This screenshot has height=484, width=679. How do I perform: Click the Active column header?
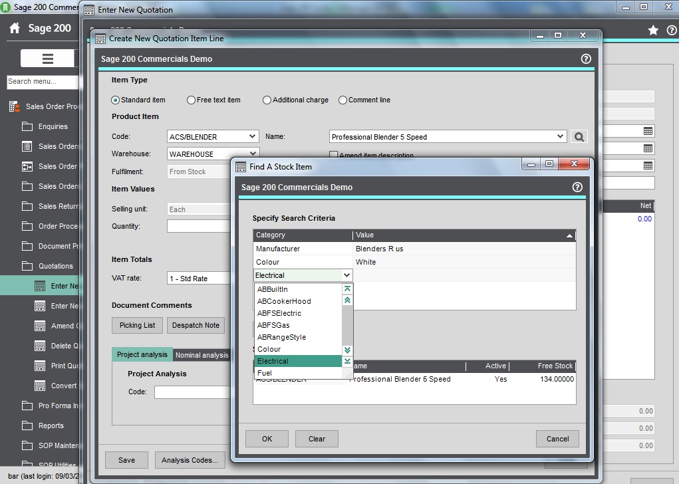[x=487, y=366]
